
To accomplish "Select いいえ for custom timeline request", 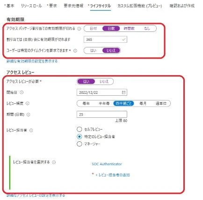I will point(111,51).
